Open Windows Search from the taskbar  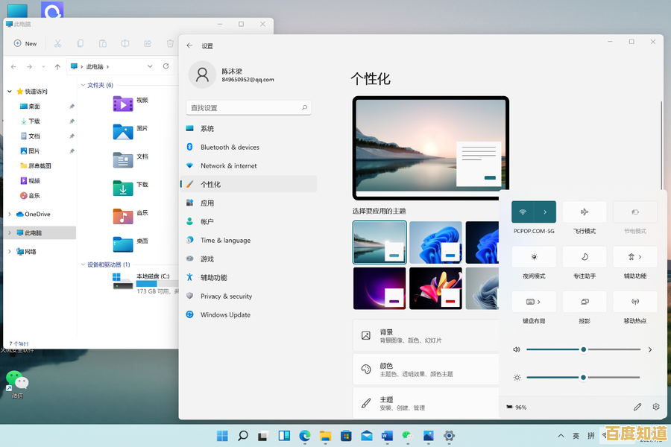242,435
